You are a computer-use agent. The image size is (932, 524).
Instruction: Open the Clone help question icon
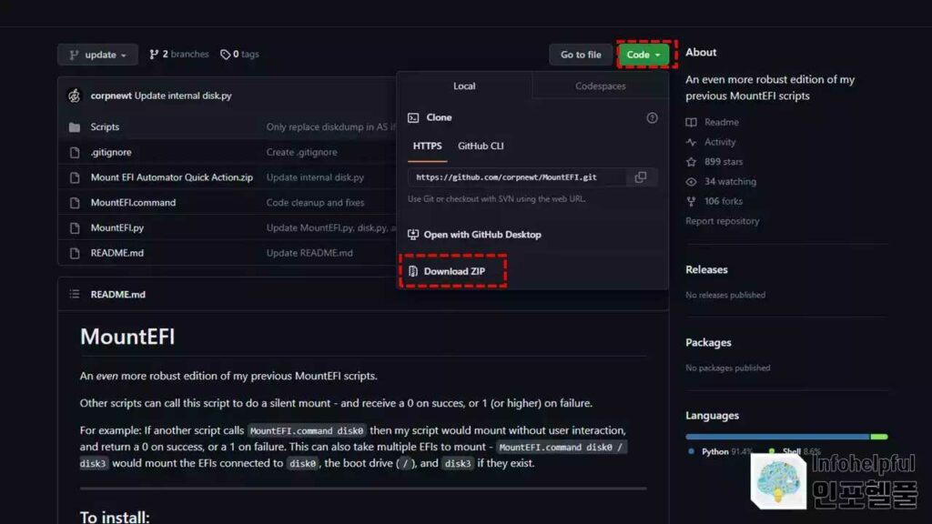pyautogui.click(x=652, y=117)
